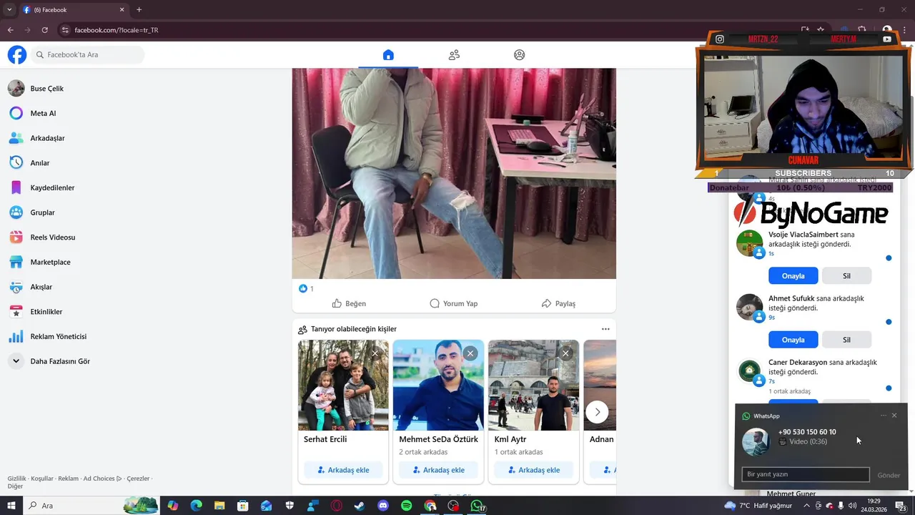Open Windows notification center

(901, 506)
